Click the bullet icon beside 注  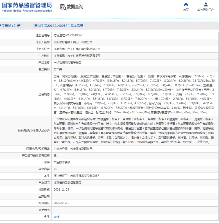pos(45,217)
